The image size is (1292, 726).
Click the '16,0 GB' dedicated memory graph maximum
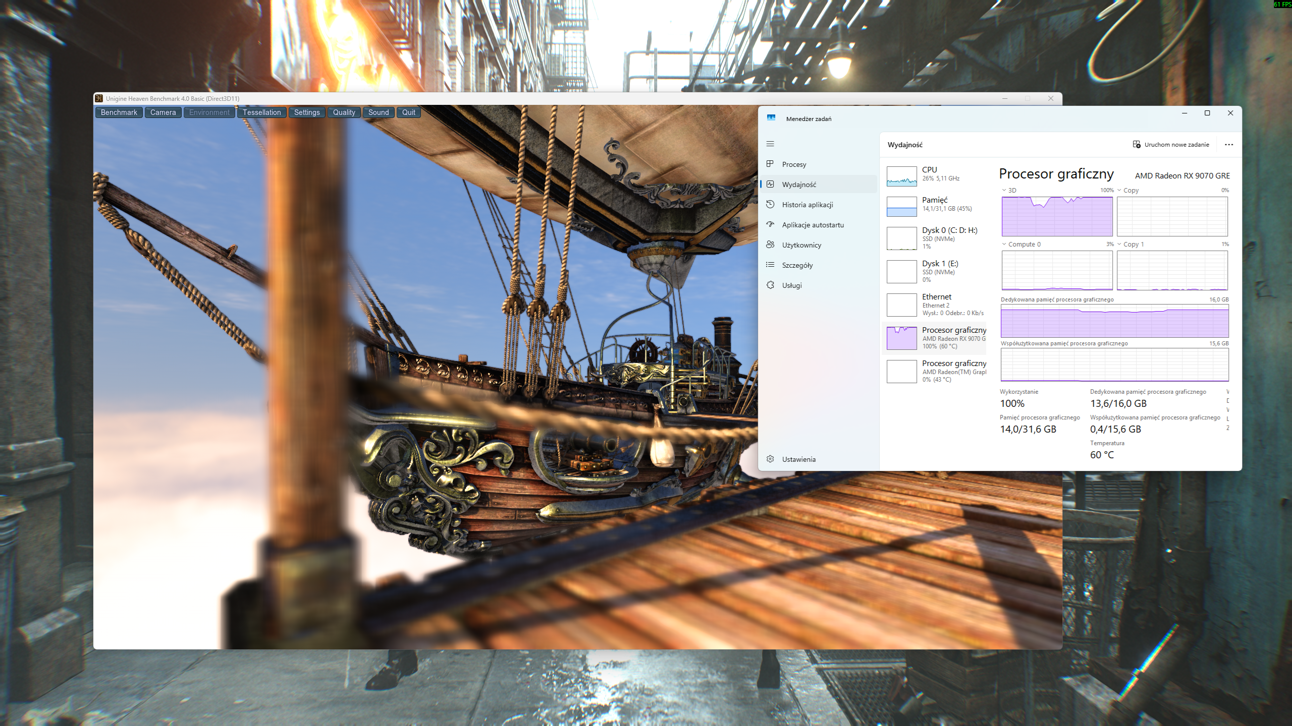(1219, 299)
